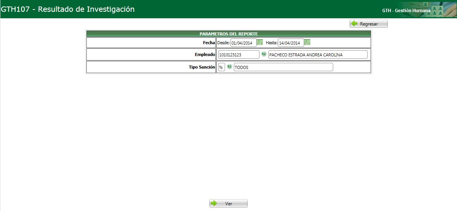Viewport: 457px width, 211px height.
Task: Click the Empleado row label
Action: (x=205, y=54)
